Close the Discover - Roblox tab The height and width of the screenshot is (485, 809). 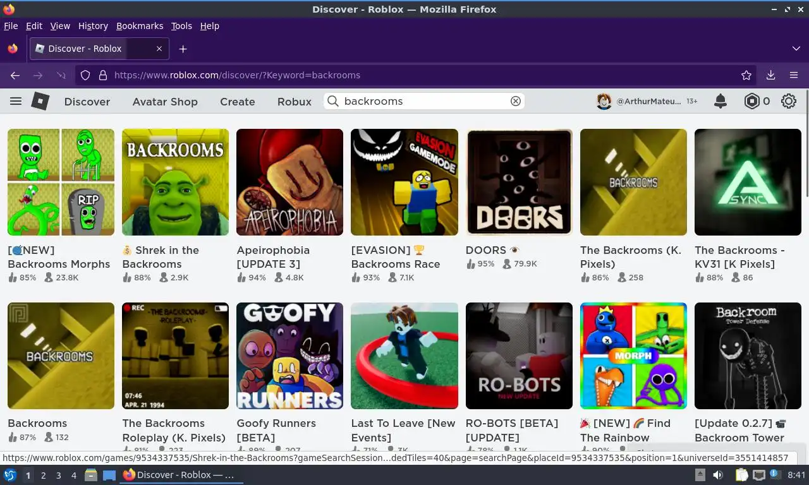pos(159,49)
